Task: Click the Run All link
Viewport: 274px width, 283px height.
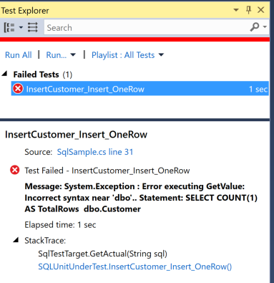Action: click(19, 55)
